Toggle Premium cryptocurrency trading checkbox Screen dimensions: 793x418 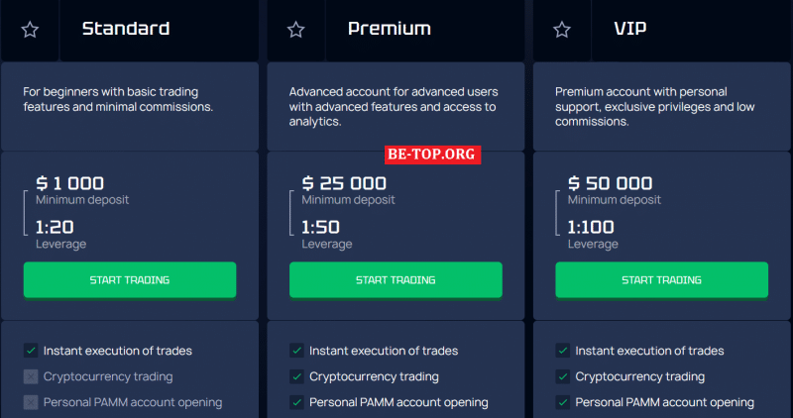[296, 376]
